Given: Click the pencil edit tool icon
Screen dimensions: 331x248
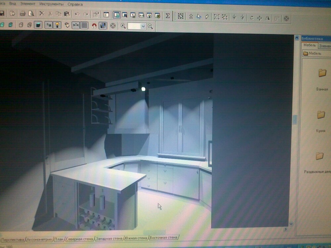Looking at the screenshot, I should 207,17.
